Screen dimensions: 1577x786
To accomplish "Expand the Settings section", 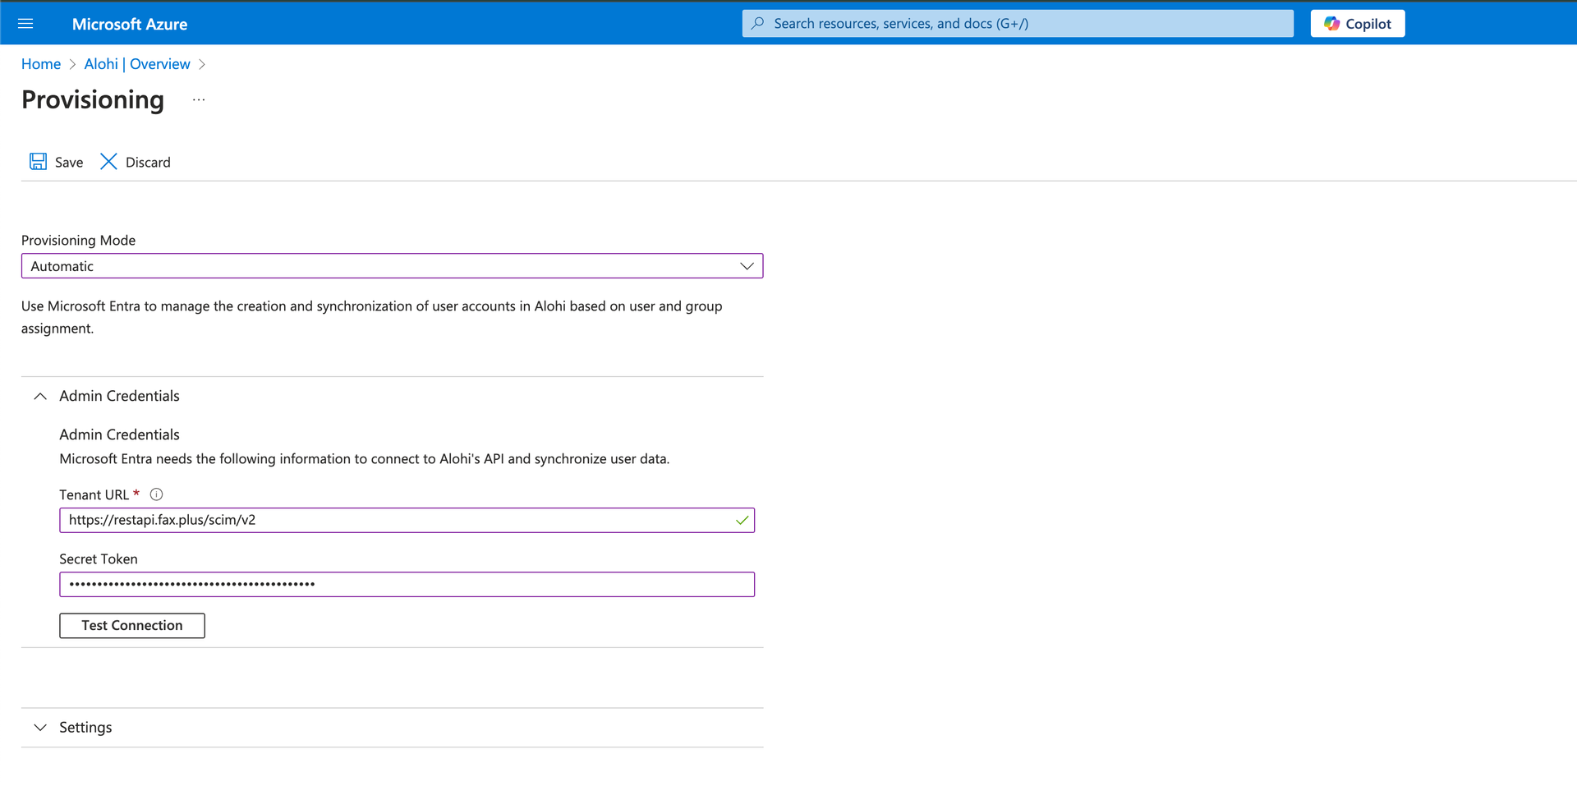I will point(393,728).
